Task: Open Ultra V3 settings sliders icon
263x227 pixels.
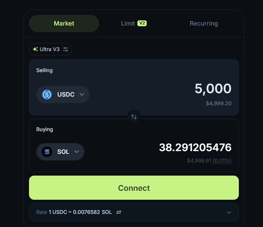Action: tap(66, 49)
